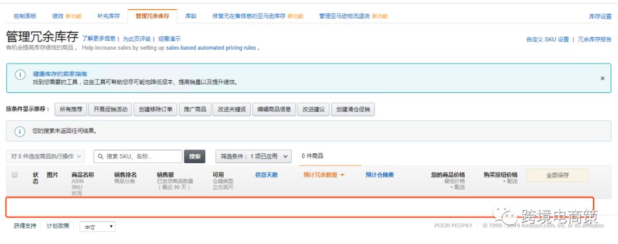Click the 全部保存 button
This screenshot has width=618, height=244.
[x=557, y=175]
